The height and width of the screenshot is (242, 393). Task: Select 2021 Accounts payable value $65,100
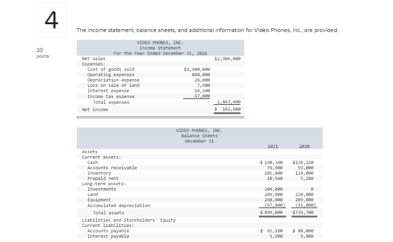[x=272, y=231]
